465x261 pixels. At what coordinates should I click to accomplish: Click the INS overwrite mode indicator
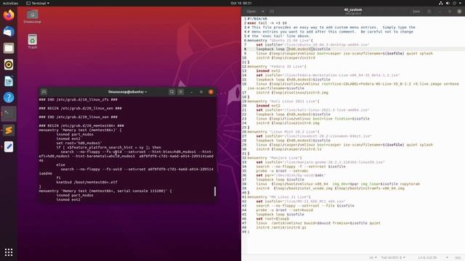[458, 257]
